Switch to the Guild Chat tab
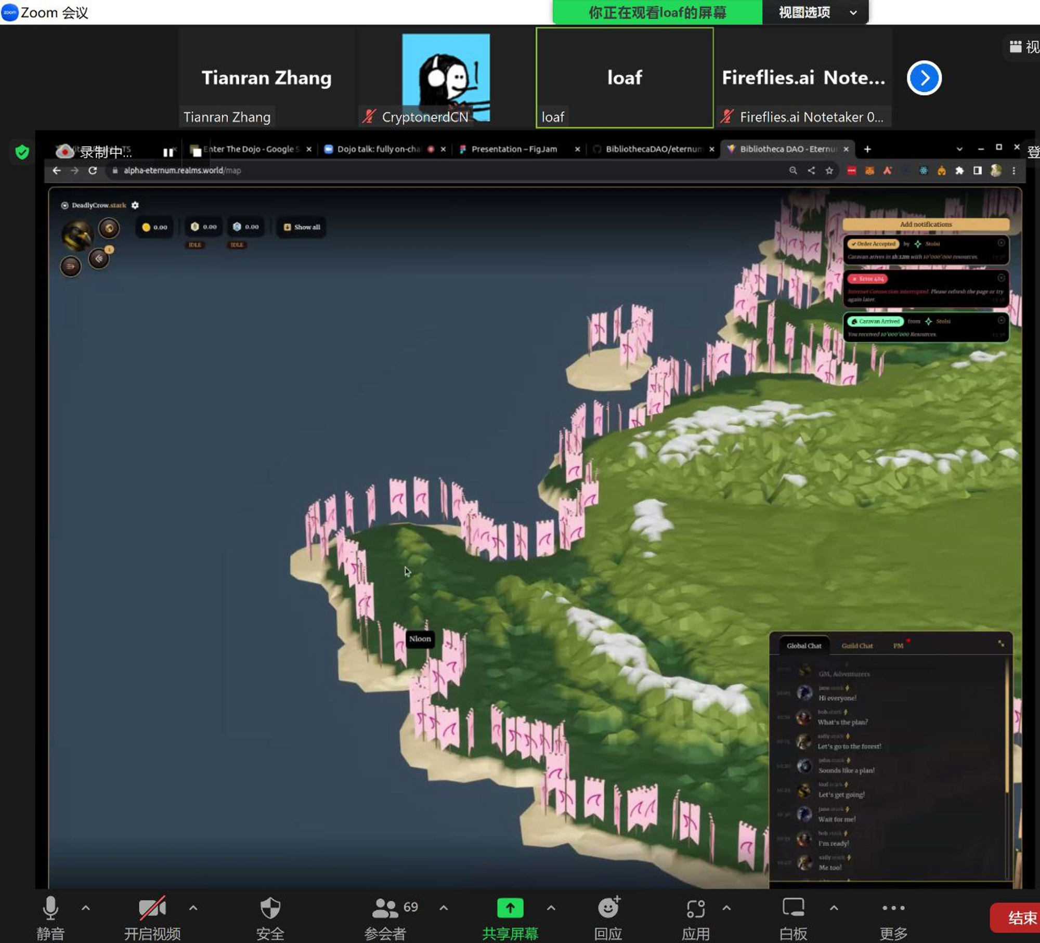 [x=857, y=646]
